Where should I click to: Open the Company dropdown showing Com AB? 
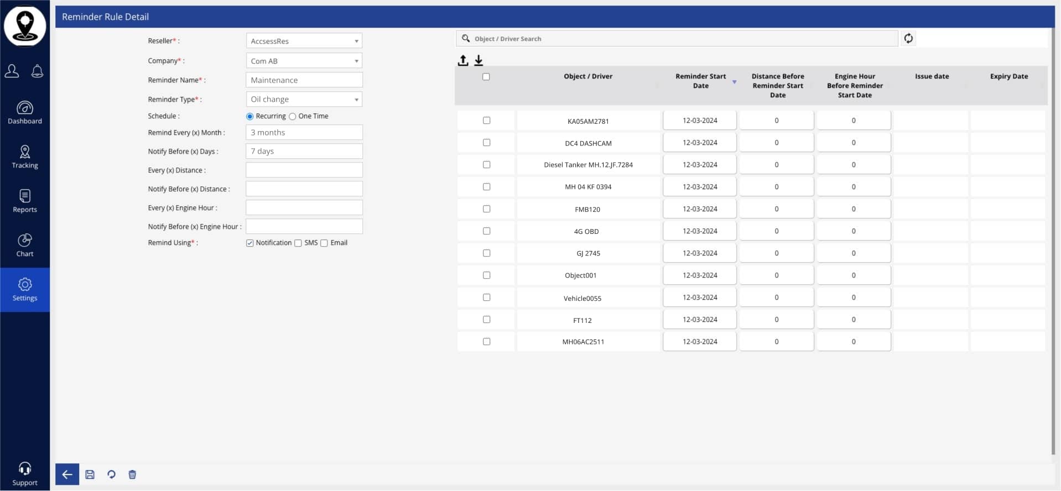356,61
